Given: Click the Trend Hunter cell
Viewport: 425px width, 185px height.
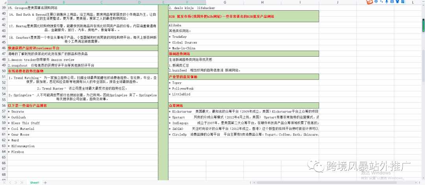Looking at the screenshot, I should click(x=83, y=89).
